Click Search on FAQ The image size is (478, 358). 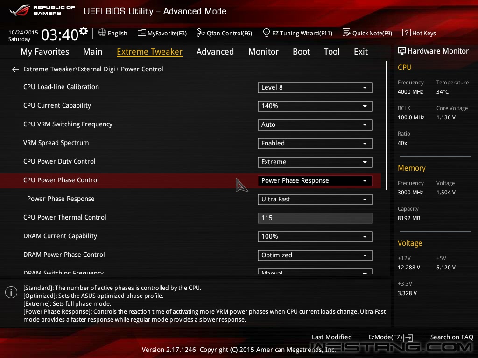pyautogui.click(x=451, y=337)
